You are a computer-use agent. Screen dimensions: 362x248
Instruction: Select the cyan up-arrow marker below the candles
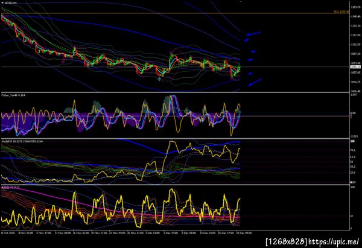[159, 79]
